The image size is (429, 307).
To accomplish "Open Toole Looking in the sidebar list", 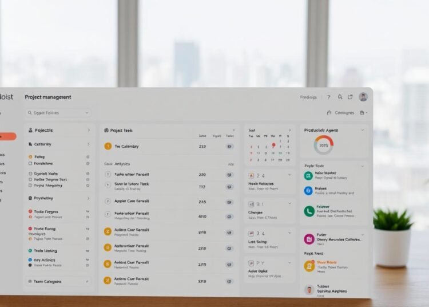I will 45,251.
